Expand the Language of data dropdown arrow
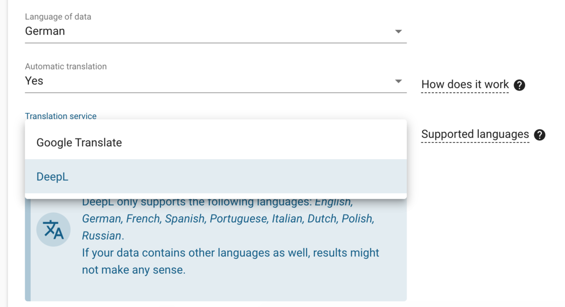Image resolution: width=565 pixels, height=307 pixels. (x=398, y=31)
